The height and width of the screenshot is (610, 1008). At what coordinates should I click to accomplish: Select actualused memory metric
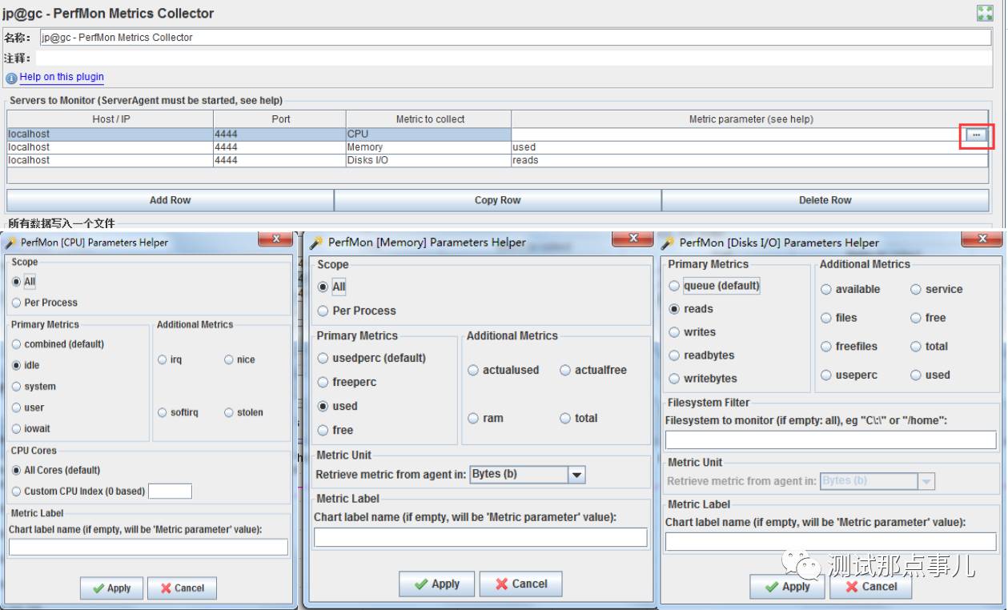click(504, 370)
